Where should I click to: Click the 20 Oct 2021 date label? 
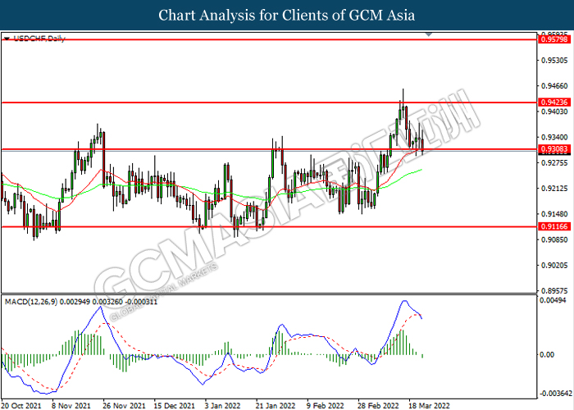(x=20, y=406)
